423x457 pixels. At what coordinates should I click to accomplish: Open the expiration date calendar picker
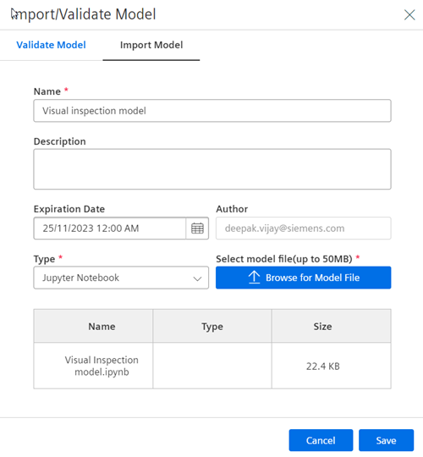click(x=197, y=228)
